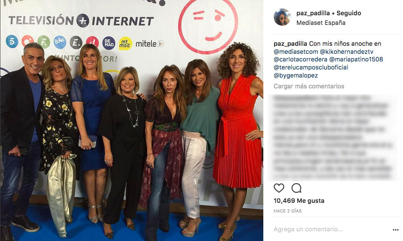Click the comment speech bubble icon
This screenshot has width=403, height=241.
(296, 188)
